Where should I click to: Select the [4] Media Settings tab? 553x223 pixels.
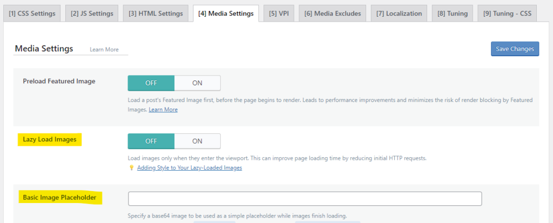[226, 13]
